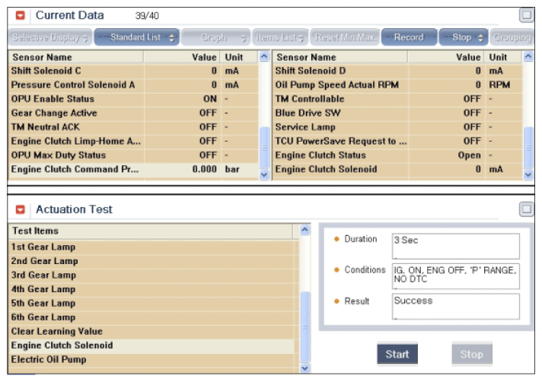Click the Blue Drive SW row
Viewport: 542px width, 382px height.
(x=397, y=113)
